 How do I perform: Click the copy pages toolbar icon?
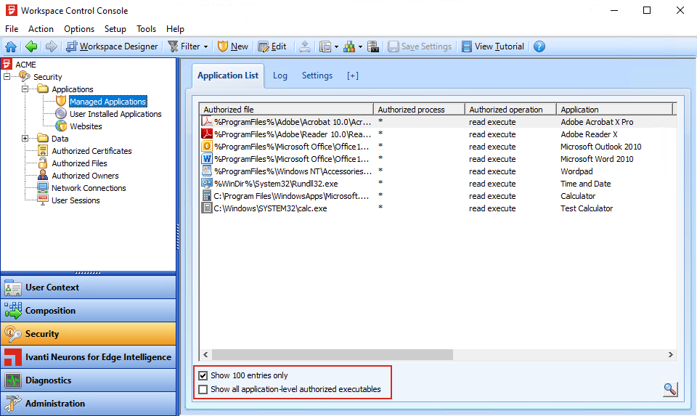click(x=325, y=46)
